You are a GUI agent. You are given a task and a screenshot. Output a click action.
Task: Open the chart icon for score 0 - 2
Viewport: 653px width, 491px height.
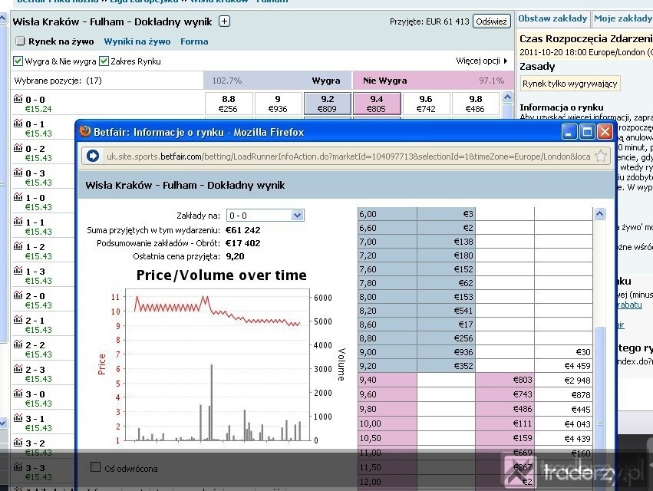tap(18, 148)
